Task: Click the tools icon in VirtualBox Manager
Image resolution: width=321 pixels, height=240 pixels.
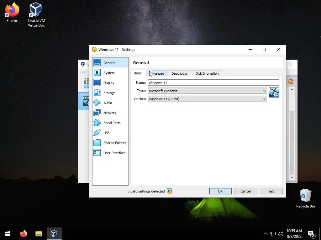Action: click(x=86, y=83)
